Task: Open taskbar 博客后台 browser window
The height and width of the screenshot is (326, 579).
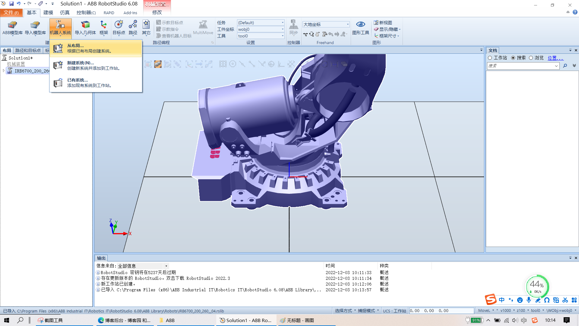Action: point(125,320)
